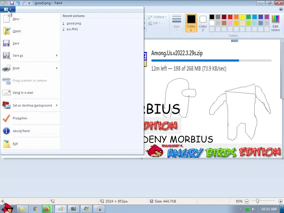The image size is (284, 213).
Task: Open Firefox from the taskbar
Action: point(47,209)
